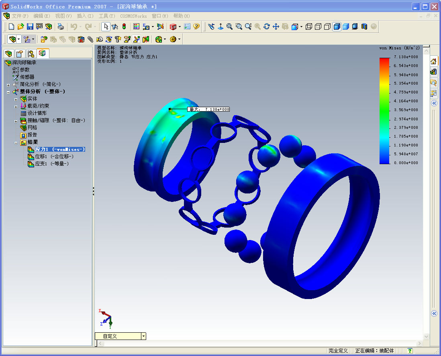Click the paperclip Mate icon
Screen dimensions: 441x356
pos(90,39)
